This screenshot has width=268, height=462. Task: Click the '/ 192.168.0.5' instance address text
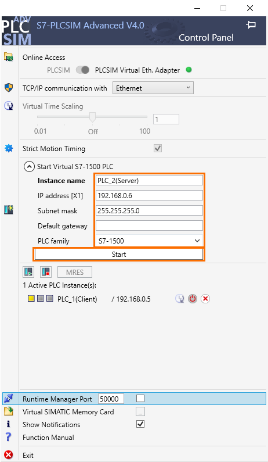click(131, 299)
